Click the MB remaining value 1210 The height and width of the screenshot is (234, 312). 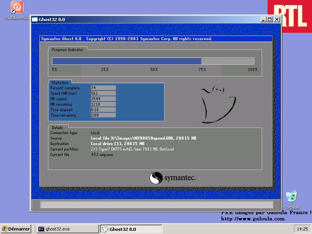point(103,104)
